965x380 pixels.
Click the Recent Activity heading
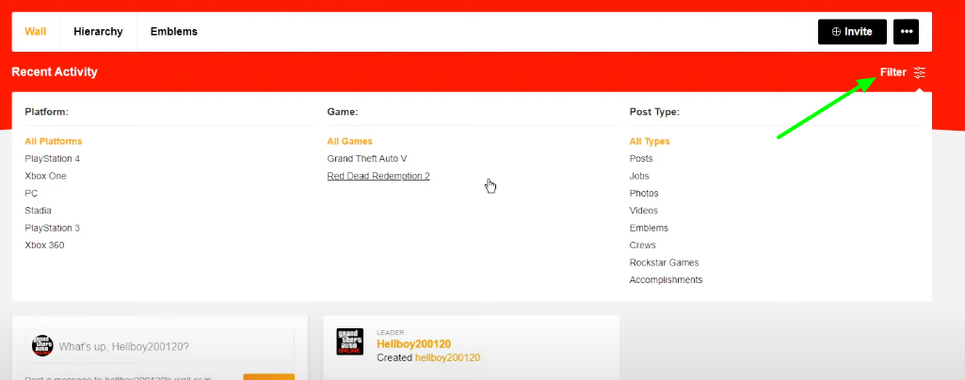pyautogui.click(x=55, y=71)
